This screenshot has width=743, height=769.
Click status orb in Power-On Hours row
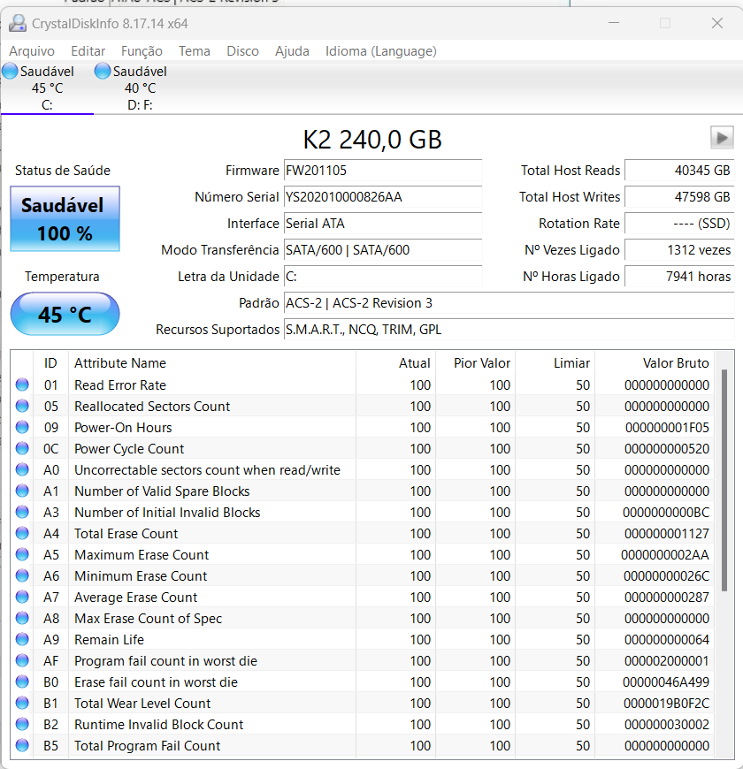click(22, 427)
